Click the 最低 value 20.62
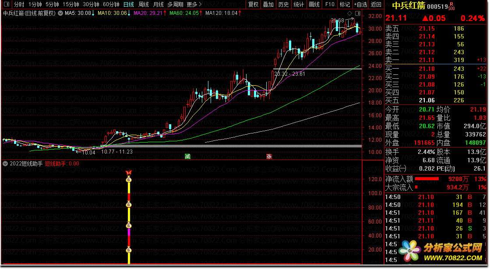This screenshot has height=269, width=490. tap(427, 126)
